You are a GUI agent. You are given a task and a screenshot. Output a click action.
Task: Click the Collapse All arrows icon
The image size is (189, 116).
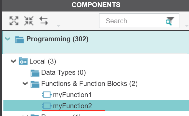29,21
